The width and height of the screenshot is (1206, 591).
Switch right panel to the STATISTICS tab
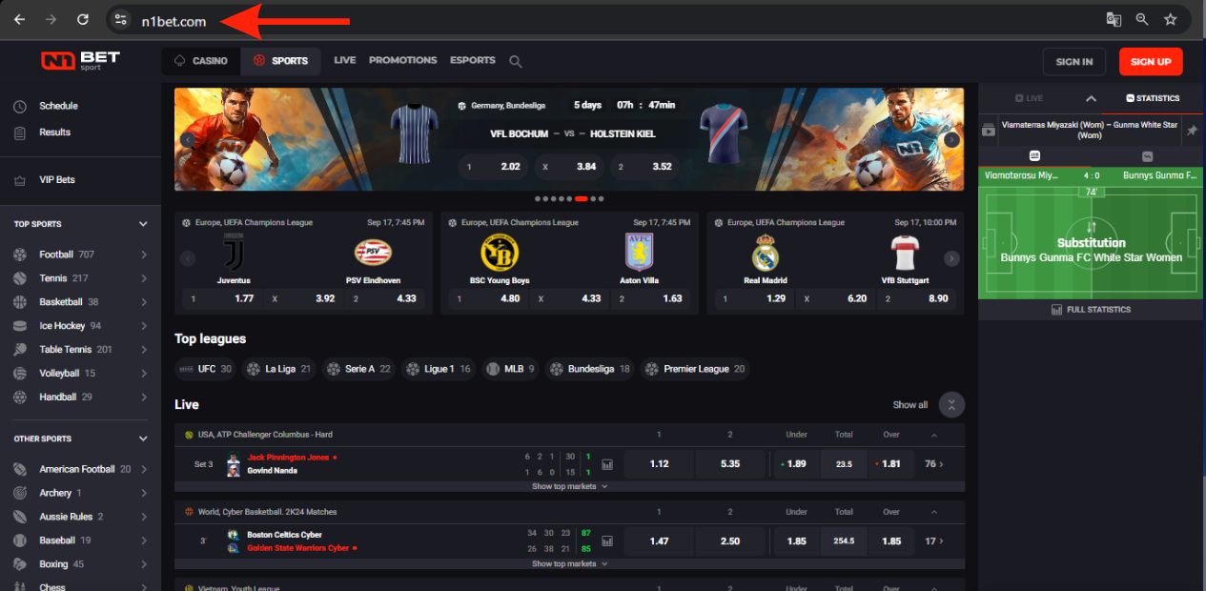point(1154,98)
